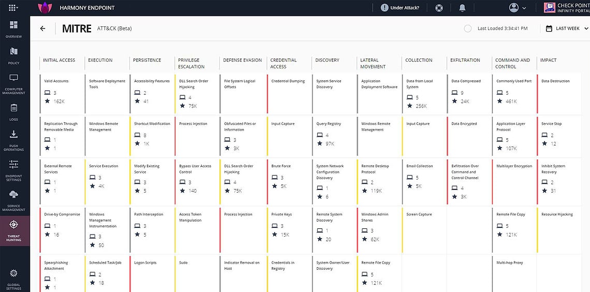Click the Harmony Endpoint lotus logo
This screenshot has width=590, height=292.
coord(45,8)
